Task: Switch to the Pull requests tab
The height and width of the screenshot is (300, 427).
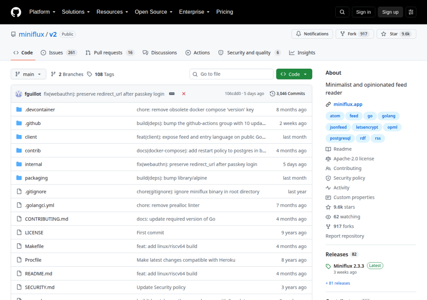Action: pos(110,52)
